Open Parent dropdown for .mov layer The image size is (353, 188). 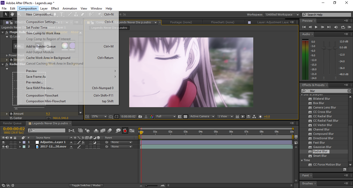[121, 147]
